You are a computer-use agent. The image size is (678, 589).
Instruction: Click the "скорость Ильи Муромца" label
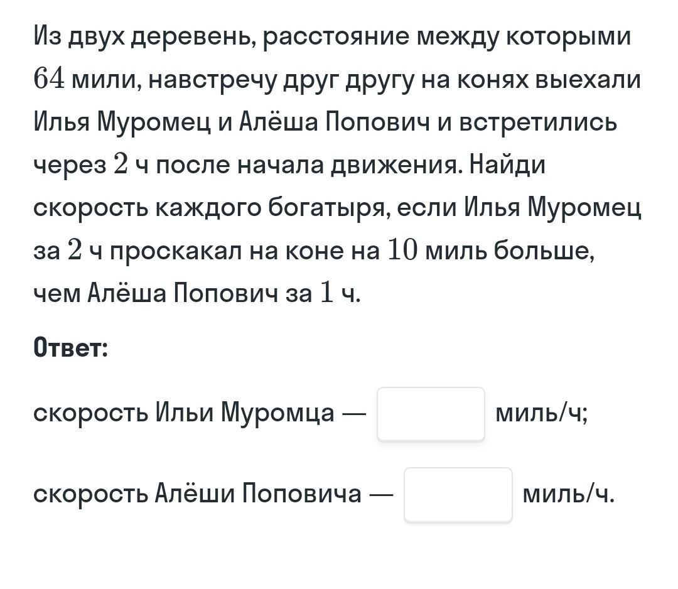click(x=183, y=413)
